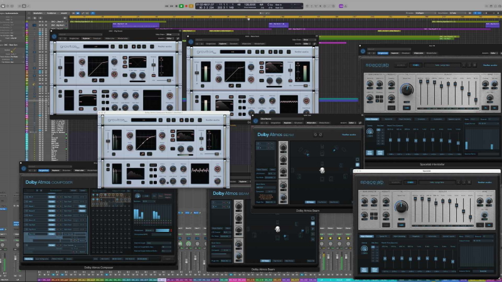
Task: Toggle power button of upper Dolby Atmos Beam
Action: (255, 121)
